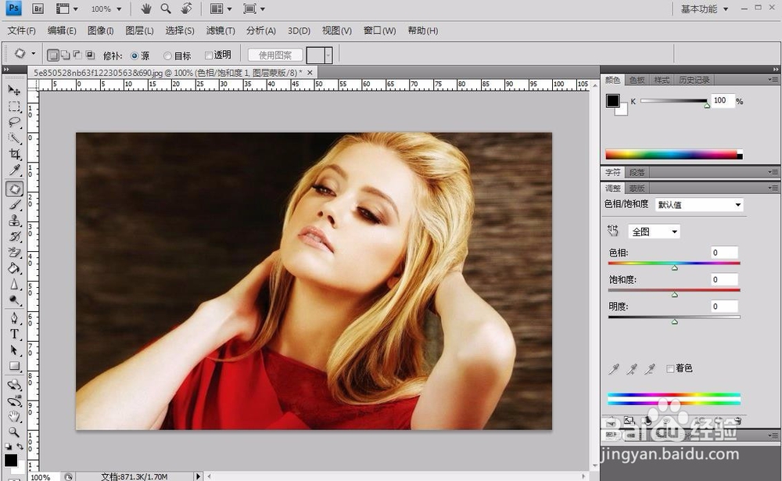The image size is (782, 481).
Task: Select the Eraser tool
Action: [14, 253]
